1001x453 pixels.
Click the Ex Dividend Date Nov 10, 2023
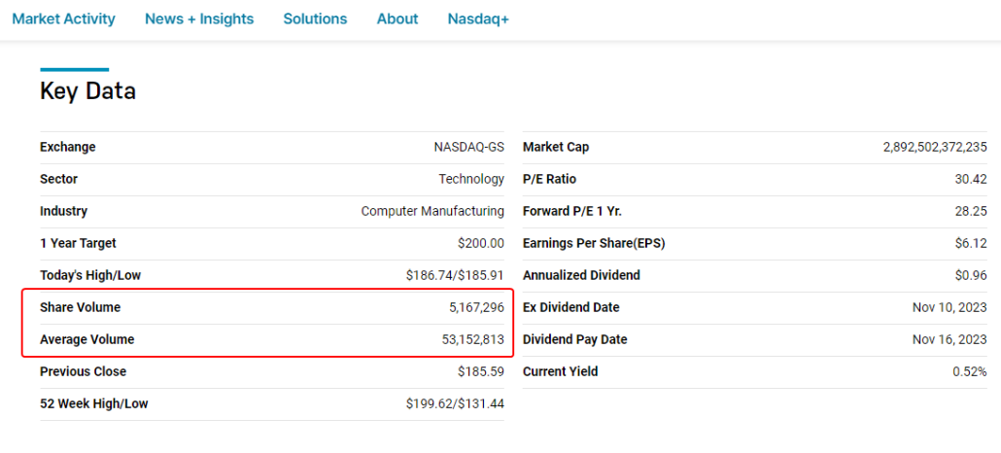(x=949, y=307)
